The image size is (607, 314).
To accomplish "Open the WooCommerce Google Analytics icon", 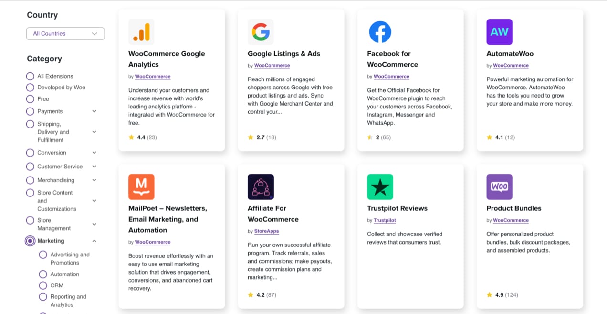I will [x=141, y=32].
